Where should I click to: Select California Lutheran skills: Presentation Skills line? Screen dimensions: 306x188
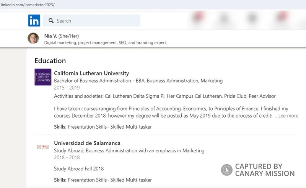point(103,127)
